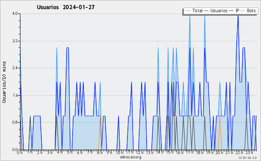
Task: Click the '2 h' x-axis label
Action: pyautogui.click(x=40, y=153)
